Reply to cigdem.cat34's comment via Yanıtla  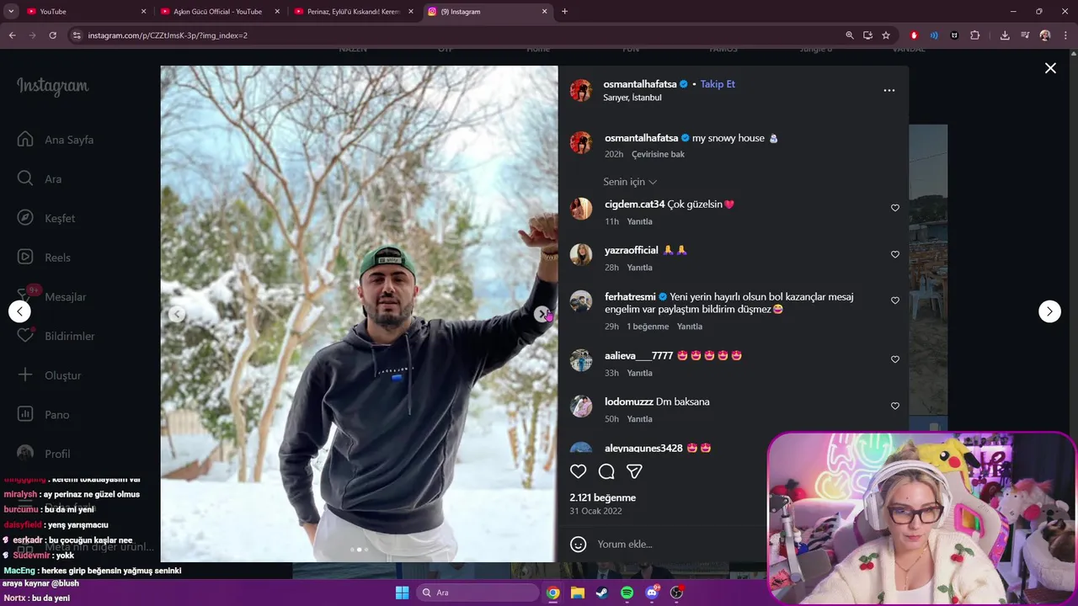(x=639, y=221)
